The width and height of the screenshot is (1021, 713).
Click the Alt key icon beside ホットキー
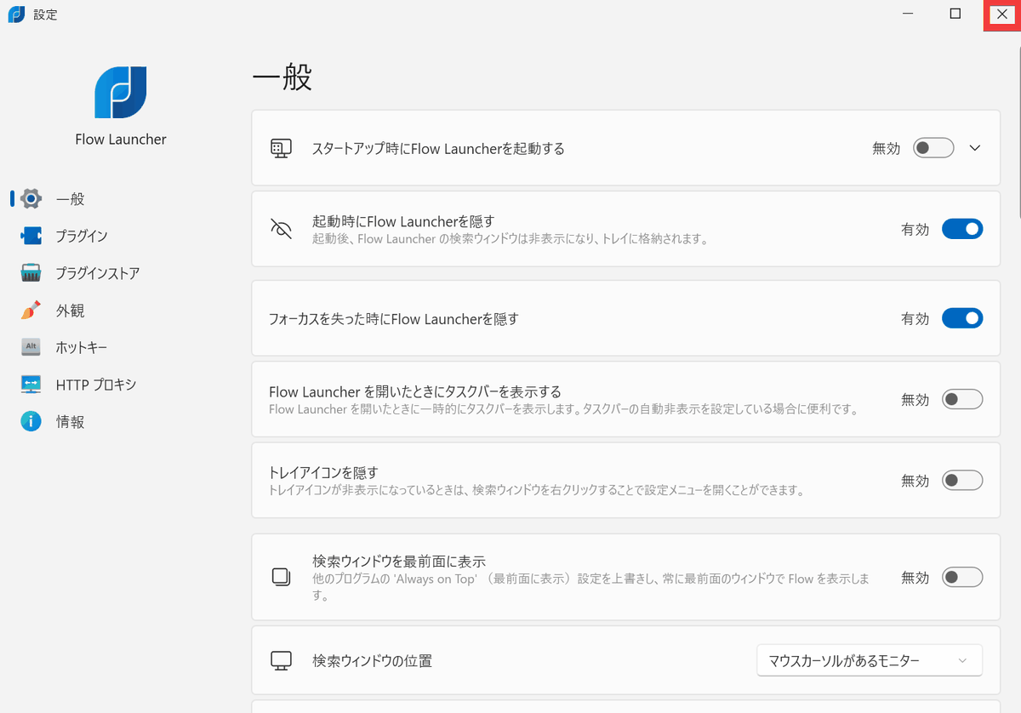tap(31, 347)
